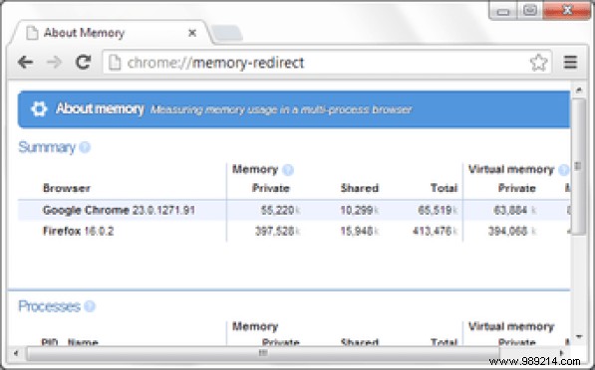Go back using the back arrow
Screen dimensions: 595x370
(26, 62)
